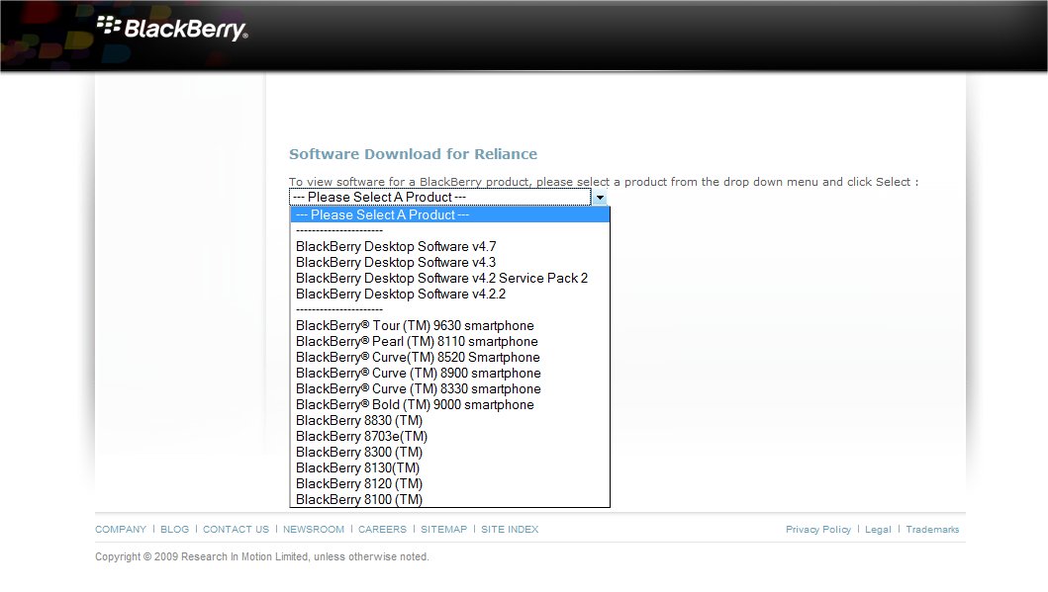
Task: Open the product dropdown arrow button
Action: [600, 197]
